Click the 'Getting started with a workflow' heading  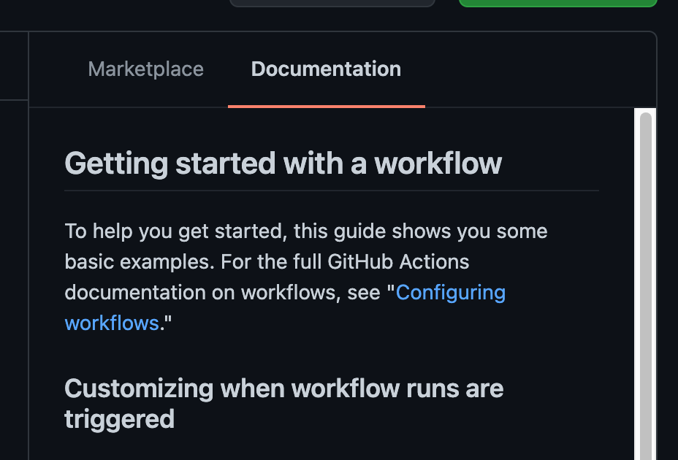[283, 164]
